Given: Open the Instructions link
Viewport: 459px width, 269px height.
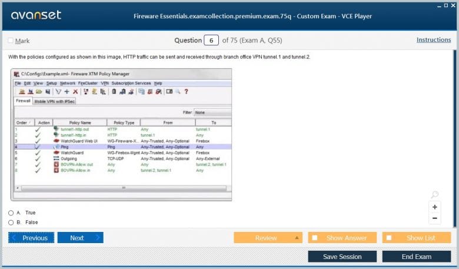Looking at the screenshot, I should pyautogui.click(x=434, y=40).
